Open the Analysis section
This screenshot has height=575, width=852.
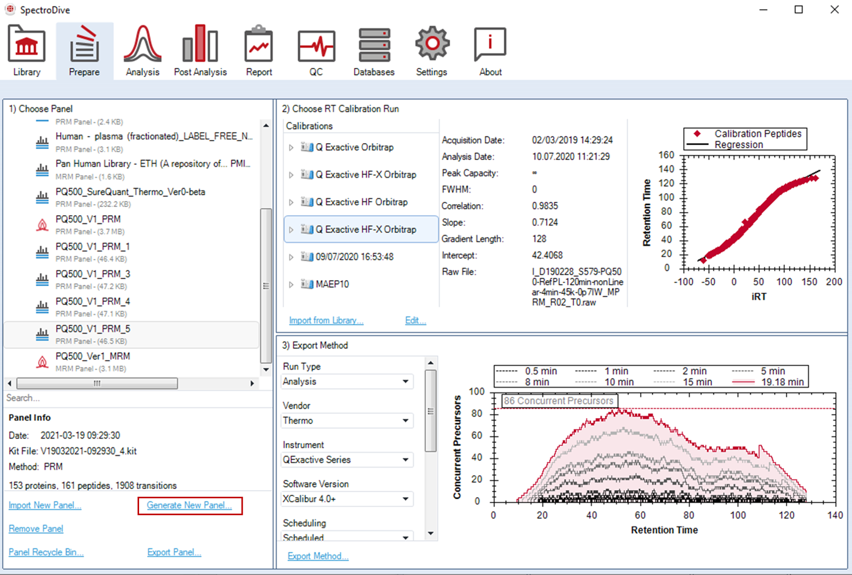(143, 51)
